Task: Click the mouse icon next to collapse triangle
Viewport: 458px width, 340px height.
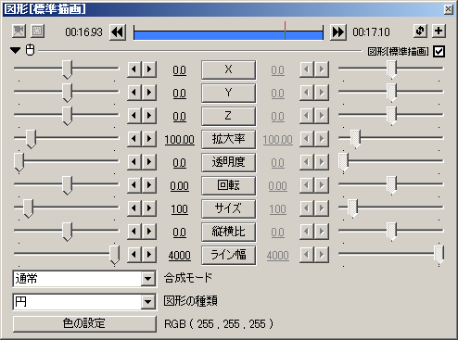Action: point(31,50)
